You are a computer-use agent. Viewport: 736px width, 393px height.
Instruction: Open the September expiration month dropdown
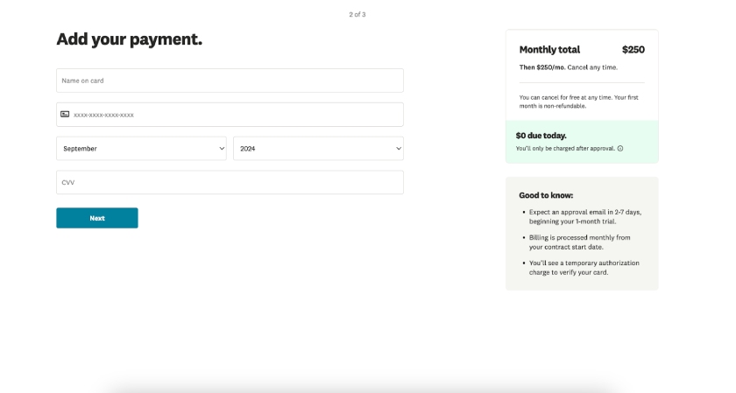click(141, 148)
